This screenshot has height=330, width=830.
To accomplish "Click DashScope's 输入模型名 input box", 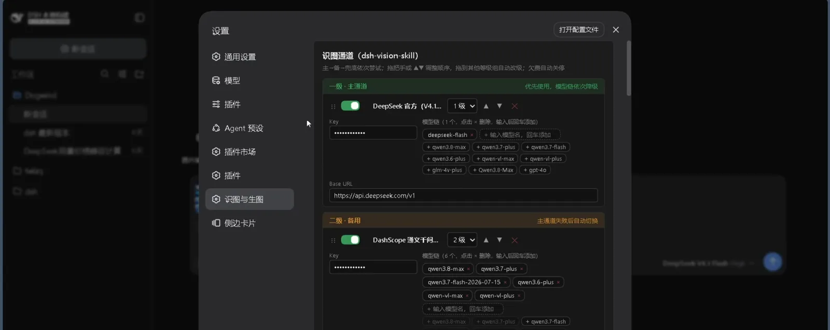I will [463, 309].
